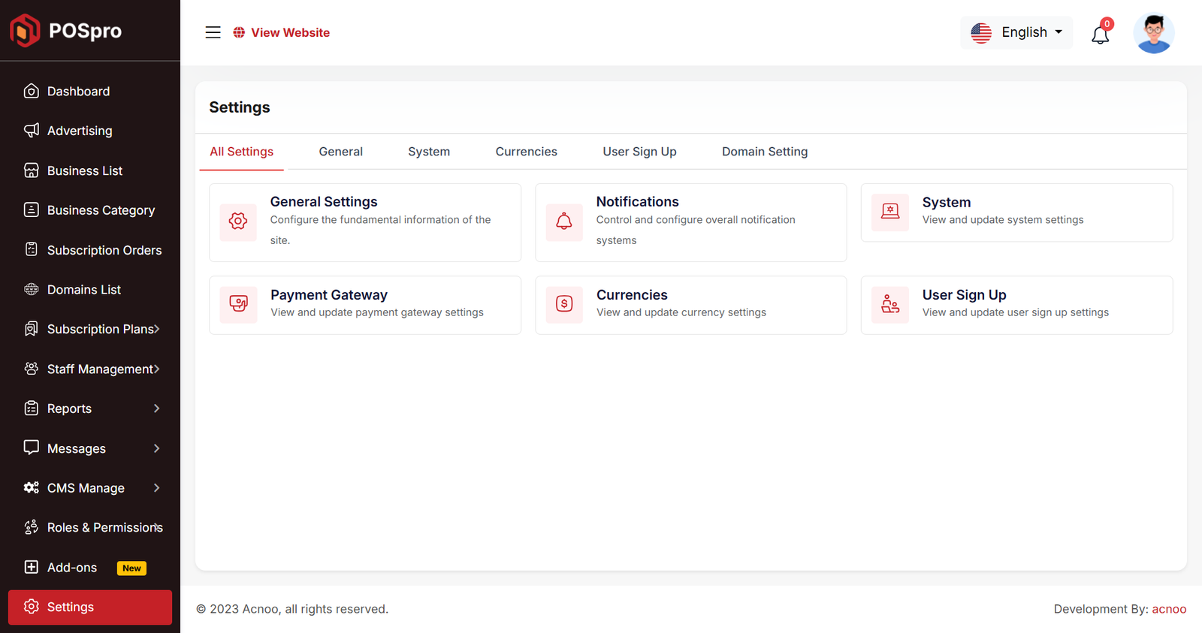Go to Dashboard in the sidebar

click(78, 92)
